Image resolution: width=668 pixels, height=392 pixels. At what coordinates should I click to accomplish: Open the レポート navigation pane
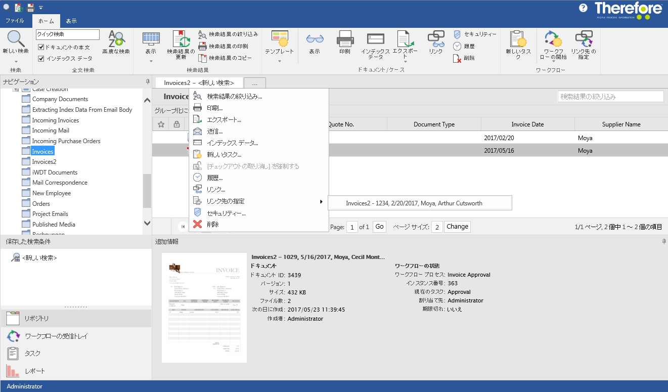coord(76,371)
